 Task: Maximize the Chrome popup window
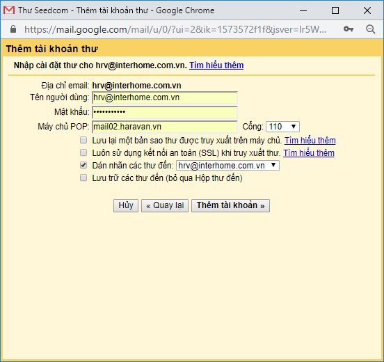[335, 10]
